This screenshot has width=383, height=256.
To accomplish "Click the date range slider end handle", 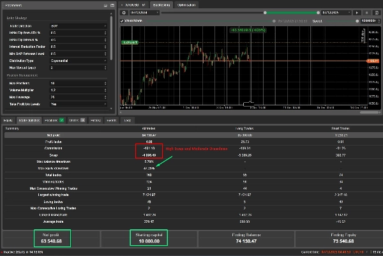I will [318, 13].
